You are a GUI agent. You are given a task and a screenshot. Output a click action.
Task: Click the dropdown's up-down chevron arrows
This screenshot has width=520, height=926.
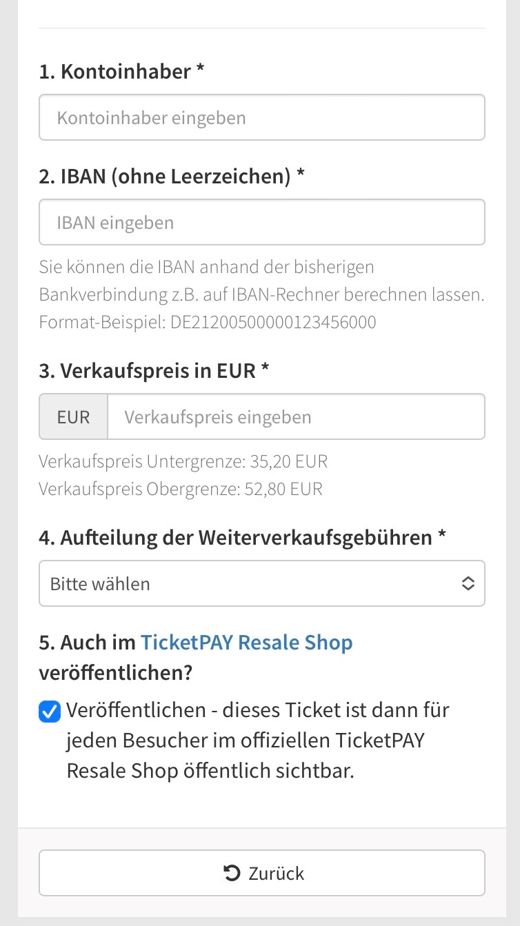(468, 583)
